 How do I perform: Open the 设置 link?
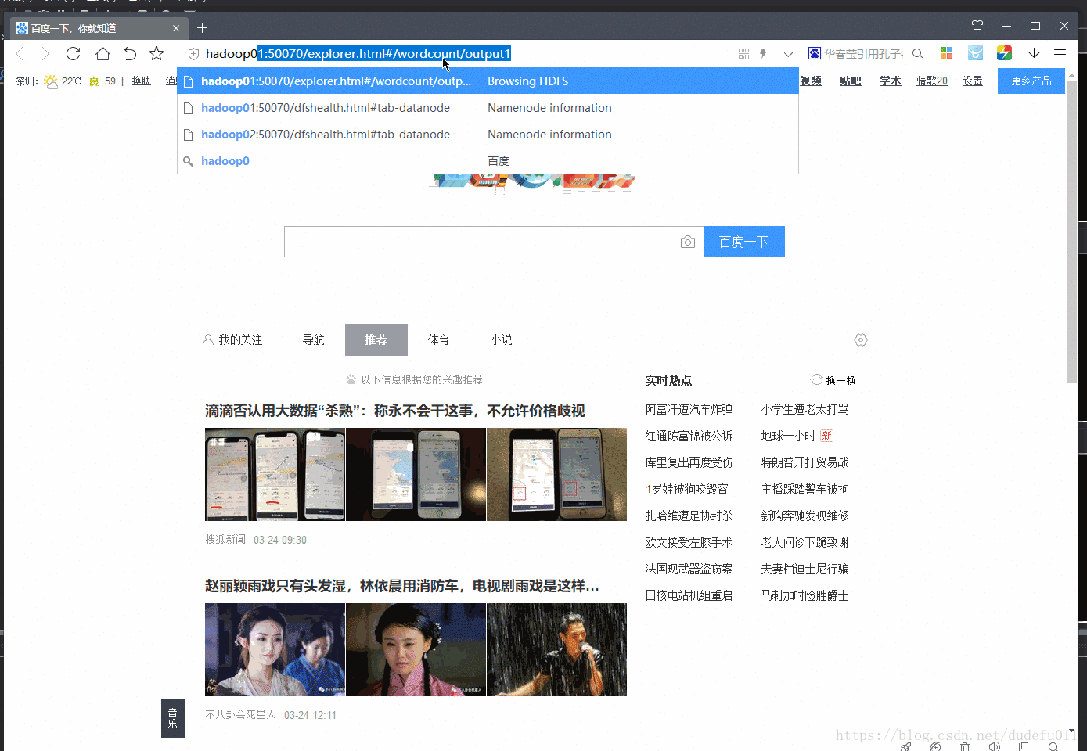coord(973,81)
